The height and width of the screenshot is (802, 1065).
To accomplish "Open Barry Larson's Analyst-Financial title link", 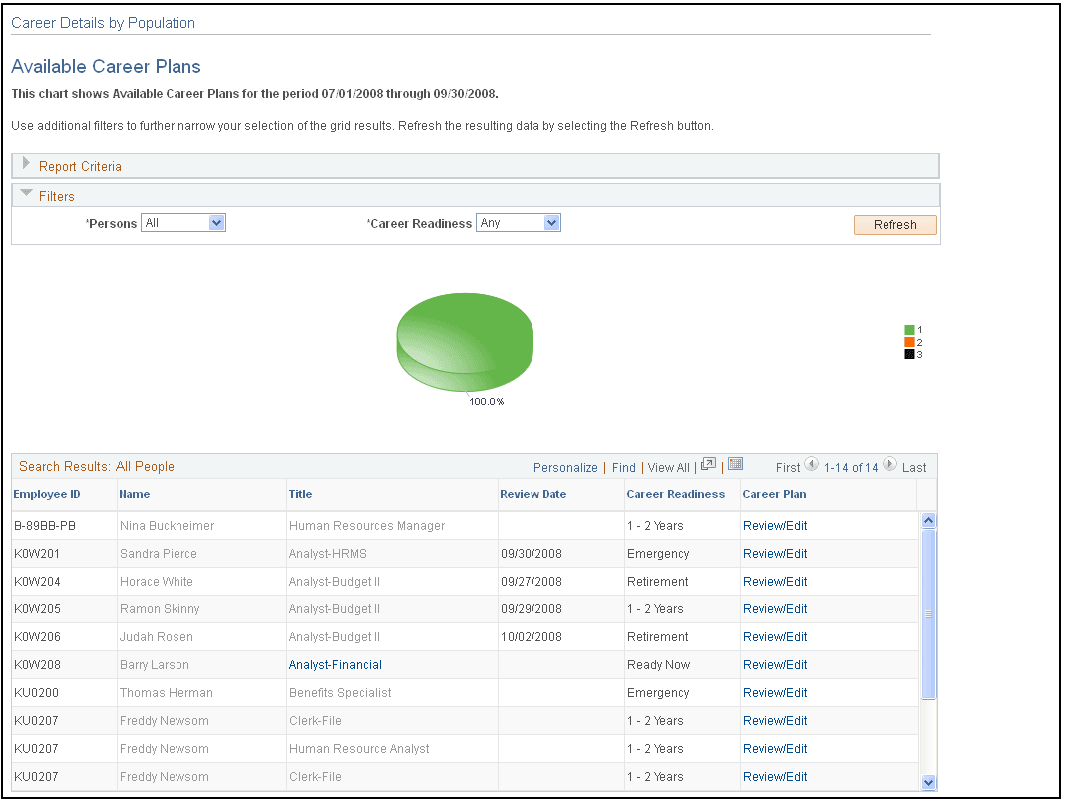I will pos(335,664).
